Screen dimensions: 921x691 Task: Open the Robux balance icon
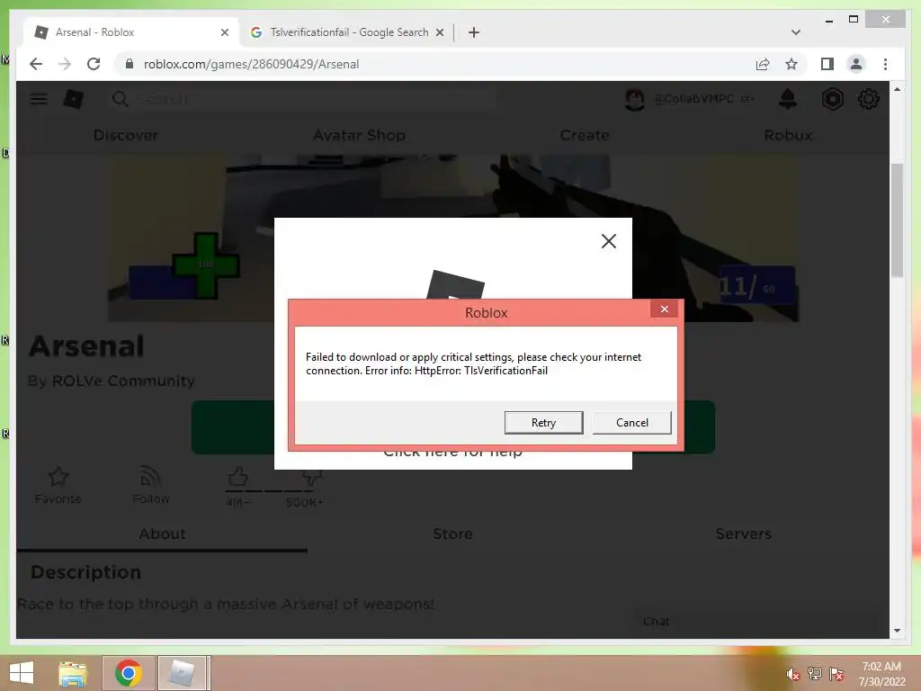pos(832,99)
